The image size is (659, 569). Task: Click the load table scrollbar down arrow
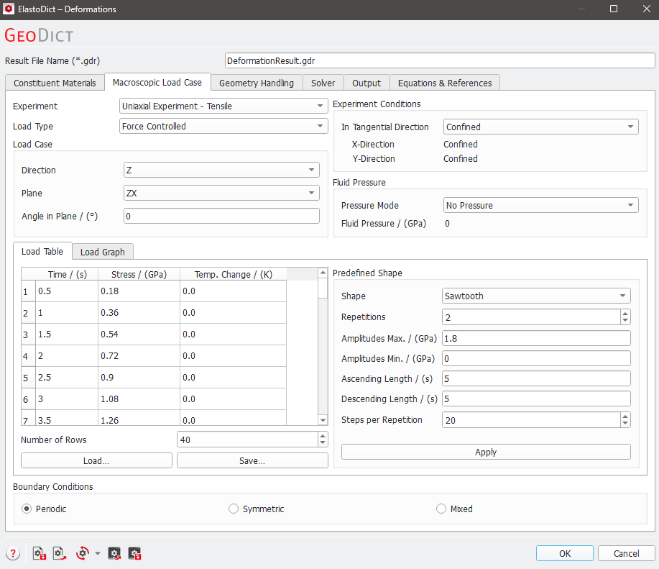pos(323,419)
